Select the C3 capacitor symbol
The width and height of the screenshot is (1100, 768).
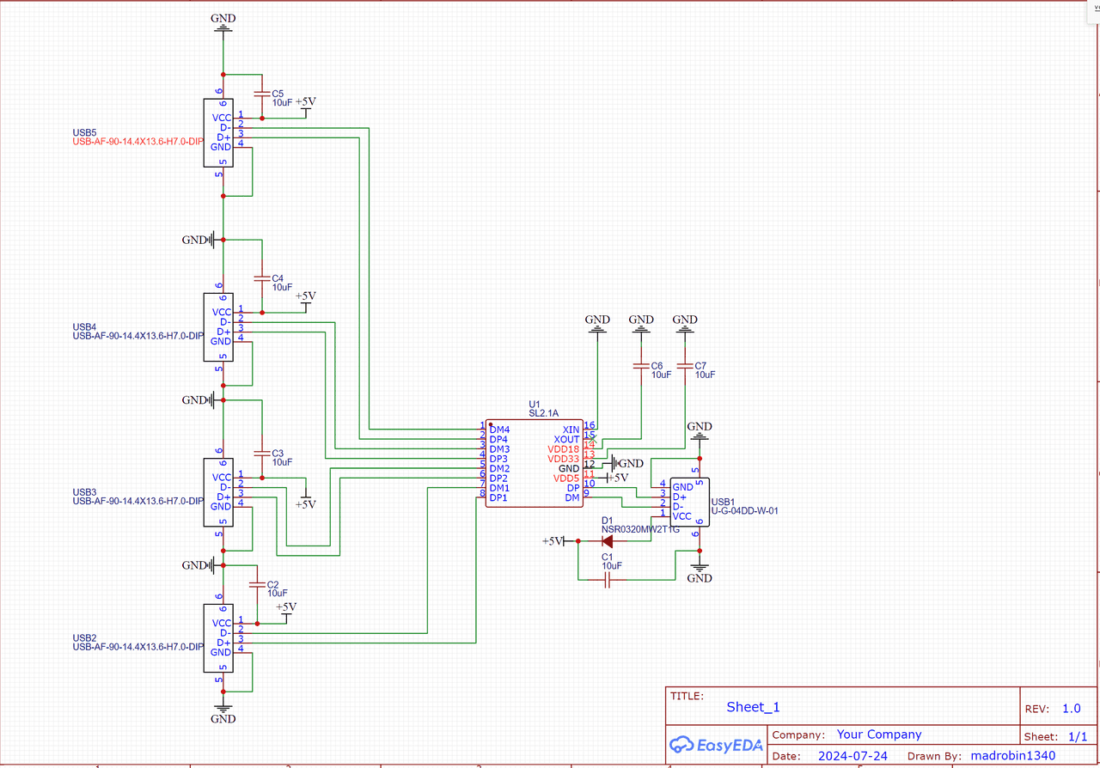[x=260, y=452]
